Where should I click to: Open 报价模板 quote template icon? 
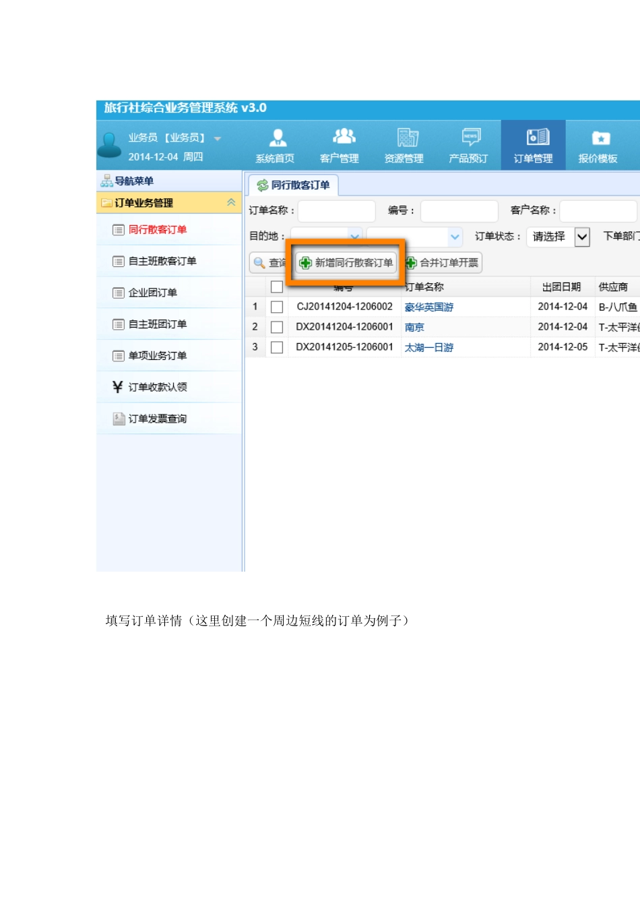[x=600, y=138]
